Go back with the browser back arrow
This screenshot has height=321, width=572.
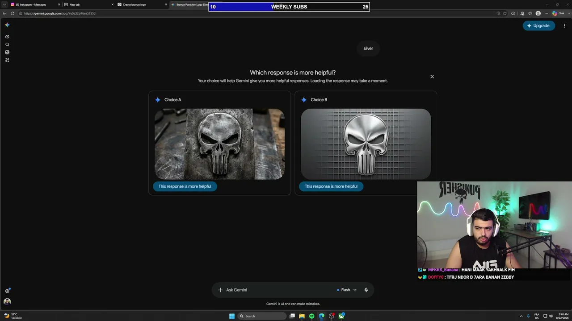tap(4, 13)
